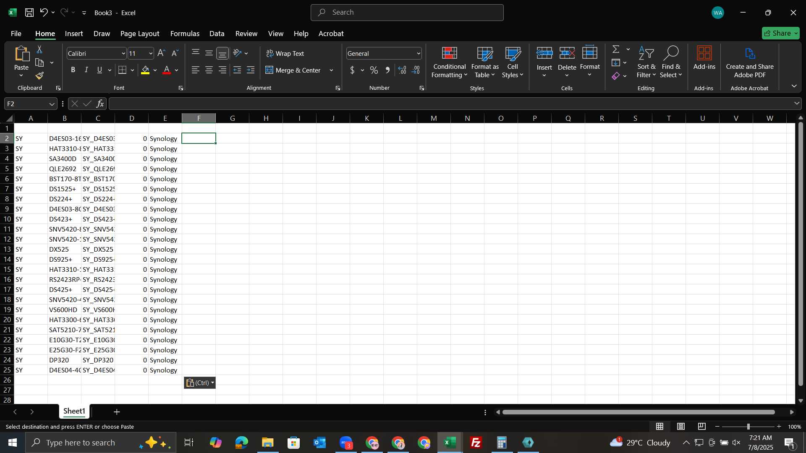Viewport: 806px width, 453px height.
Task: Switch to the Formulas tab
Action: (185, 34)
